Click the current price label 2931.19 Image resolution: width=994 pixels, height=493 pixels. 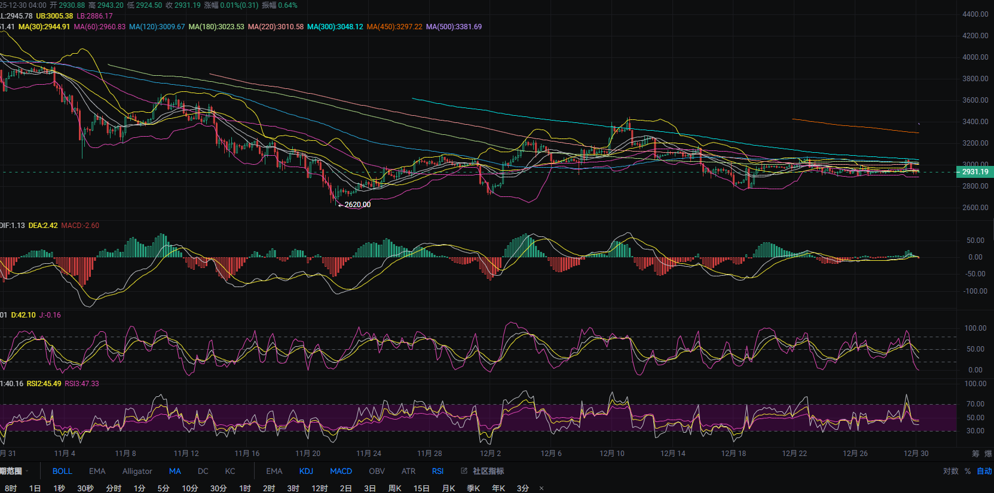coord(975,172)
